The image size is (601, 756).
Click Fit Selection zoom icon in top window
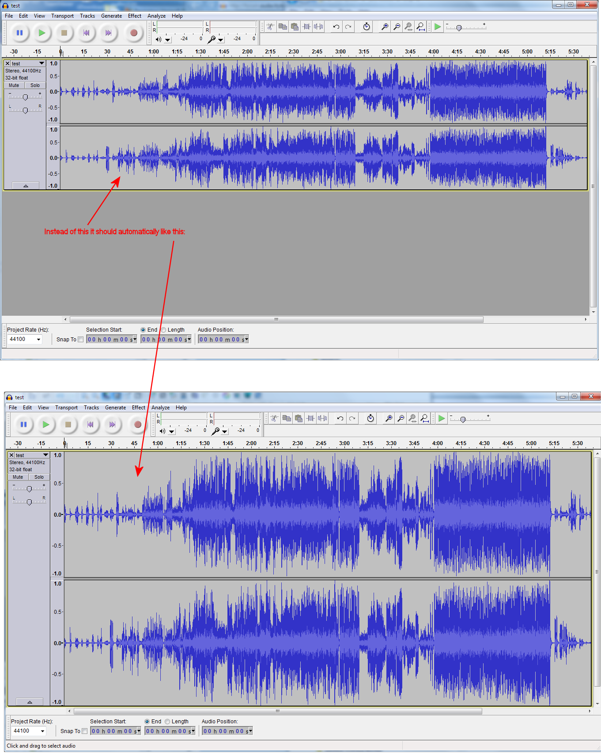pyautogui.click(x=408, y=26)
